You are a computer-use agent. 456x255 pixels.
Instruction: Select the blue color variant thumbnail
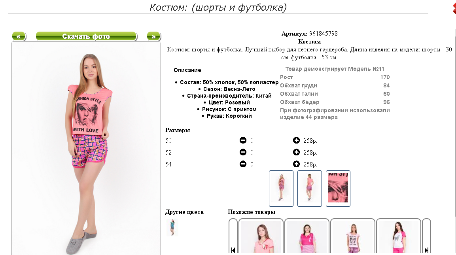click(x=172, y=227)
